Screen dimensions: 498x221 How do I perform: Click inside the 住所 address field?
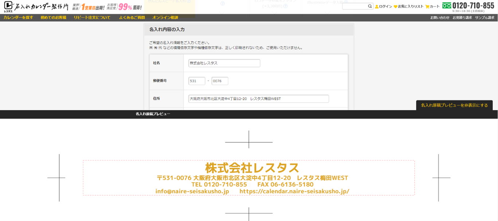259,99
